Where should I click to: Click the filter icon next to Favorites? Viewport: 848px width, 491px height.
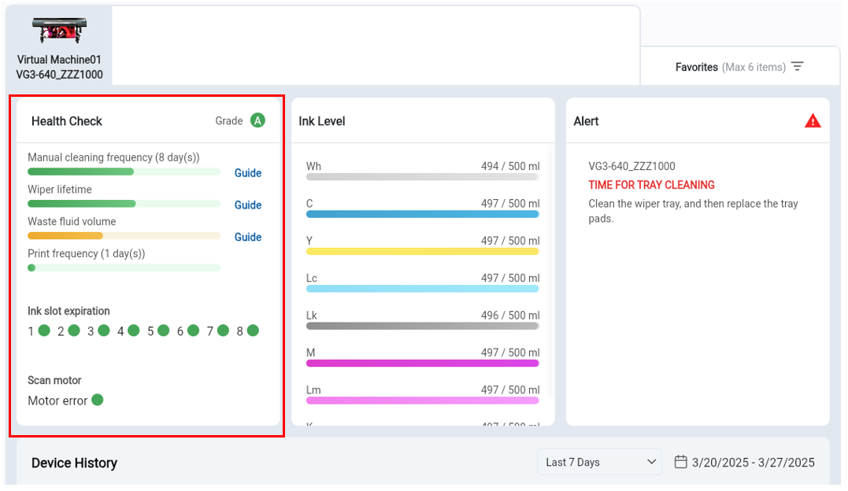[798, 67]
